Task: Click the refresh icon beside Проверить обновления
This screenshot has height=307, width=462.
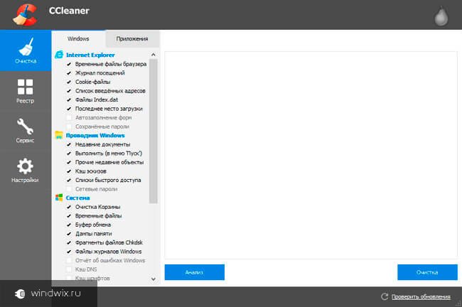Action: pyautogui.click(x=385, y=296)
